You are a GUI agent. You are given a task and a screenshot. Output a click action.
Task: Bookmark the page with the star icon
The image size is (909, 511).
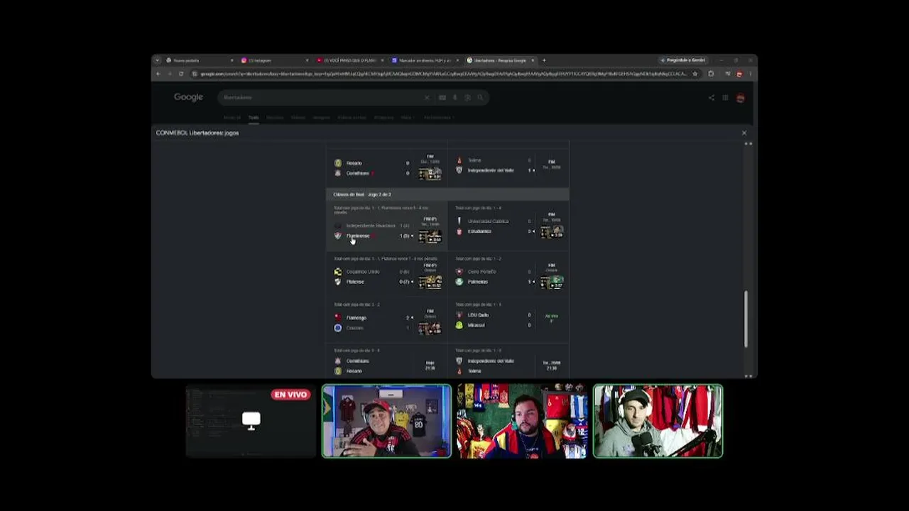695,74
